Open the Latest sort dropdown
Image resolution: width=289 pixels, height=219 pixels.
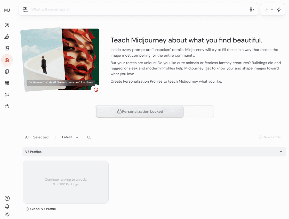coord(70,137)
